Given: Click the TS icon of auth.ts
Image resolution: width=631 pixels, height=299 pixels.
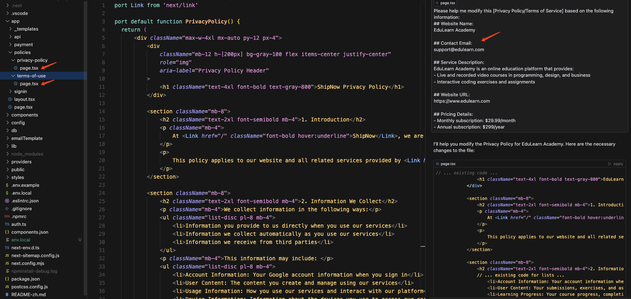Looking at the screenshot, I should coord(7,224).
